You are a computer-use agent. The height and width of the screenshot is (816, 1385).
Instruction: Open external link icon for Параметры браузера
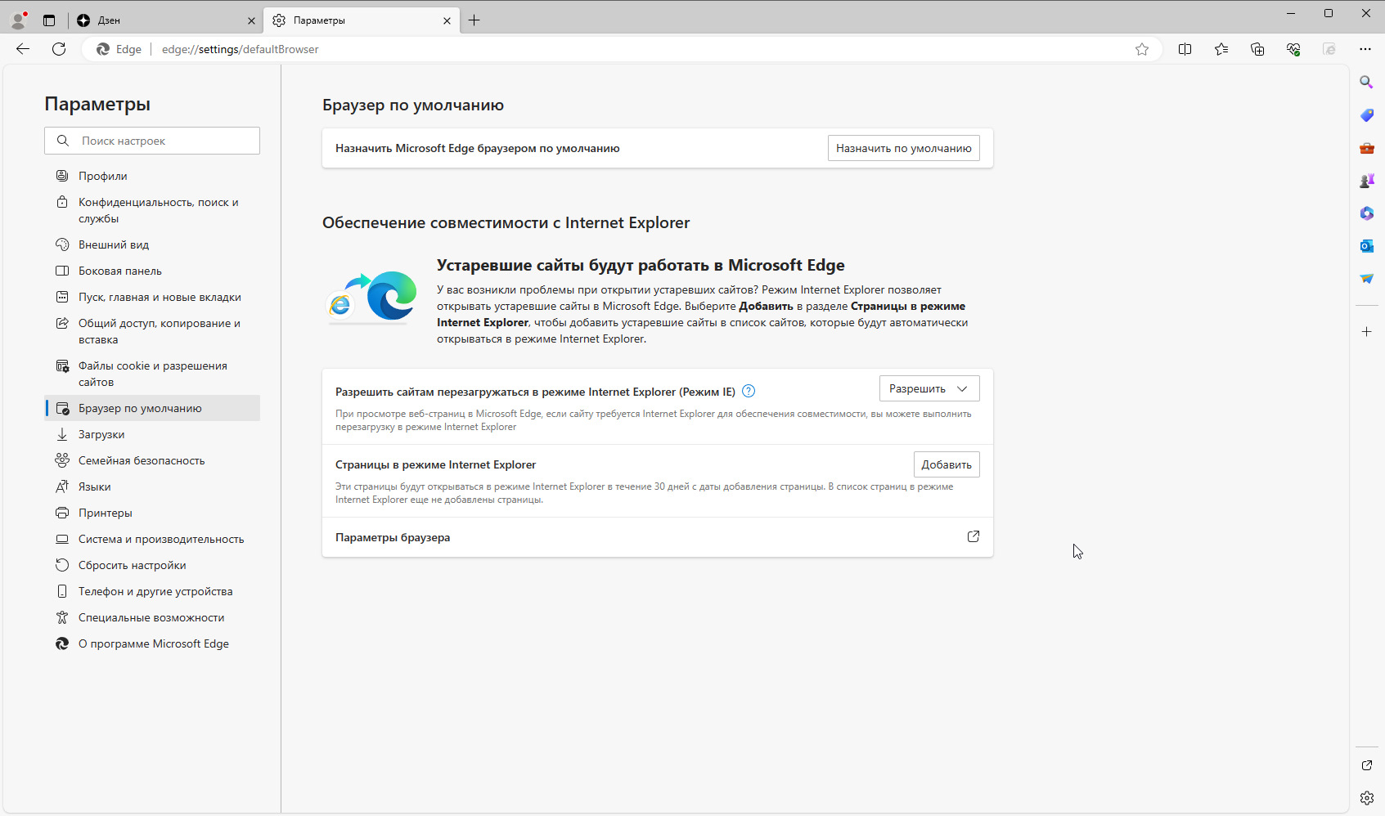tap(974, 536)
